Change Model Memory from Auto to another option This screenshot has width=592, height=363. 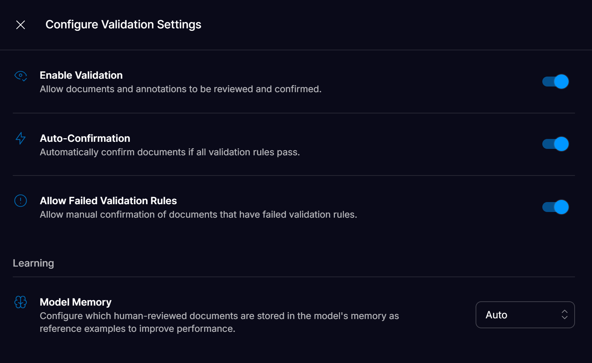525,315
